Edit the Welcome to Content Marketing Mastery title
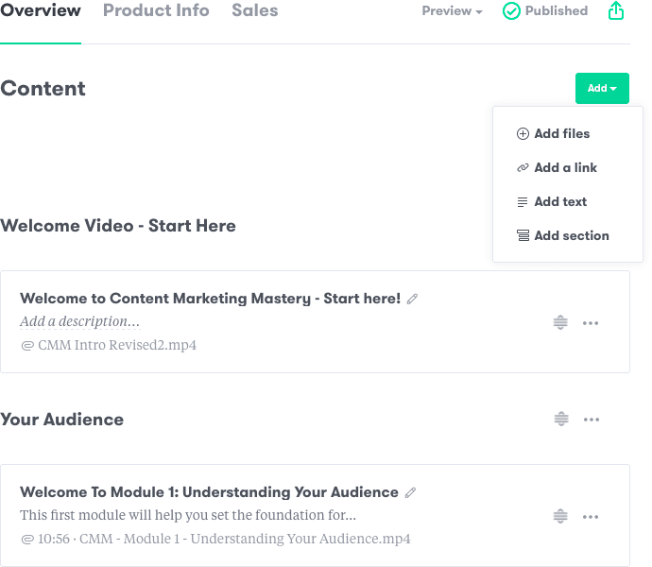 (412, 299)
